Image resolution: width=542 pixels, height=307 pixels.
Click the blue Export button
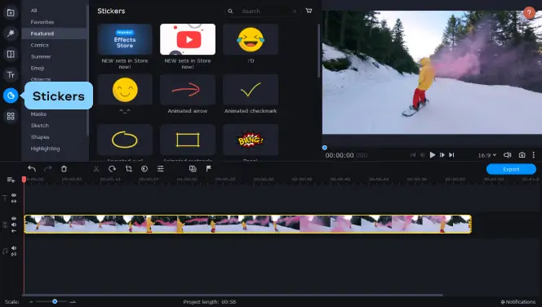[x=511, y=169]
